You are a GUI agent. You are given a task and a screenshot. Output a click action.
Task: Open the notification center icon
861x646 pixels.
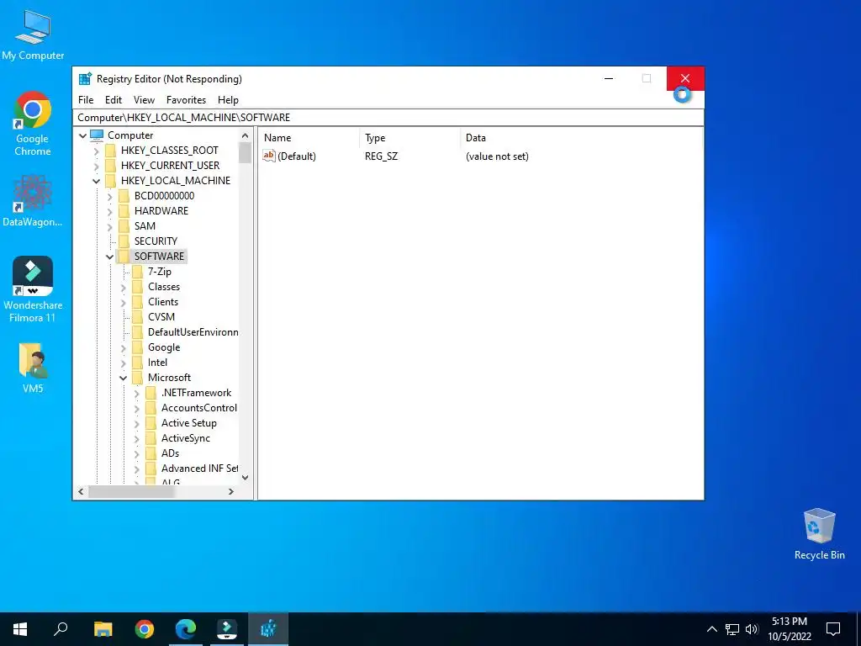pos(833,629)
